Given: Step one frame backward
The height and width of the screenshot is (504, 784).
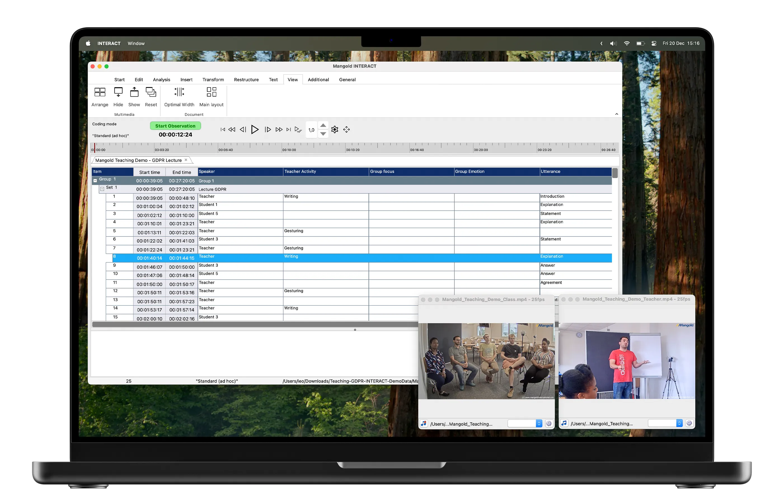Looking at the screenshot, I should click(243, 130).
